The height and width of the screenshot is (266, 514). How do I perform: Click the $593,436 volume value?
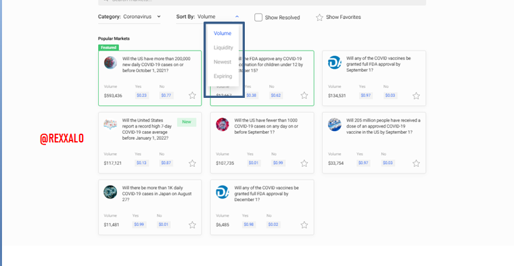pos(113,96)
